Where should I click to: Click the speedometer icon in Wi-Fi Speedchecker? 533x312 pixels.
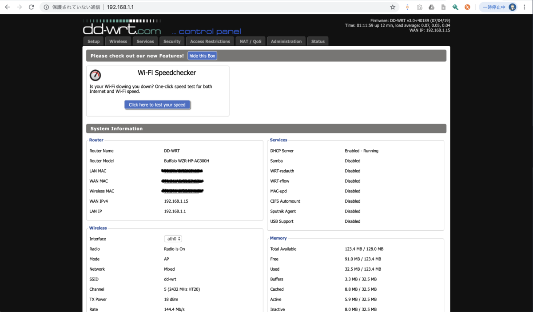[x=95, y=75]
